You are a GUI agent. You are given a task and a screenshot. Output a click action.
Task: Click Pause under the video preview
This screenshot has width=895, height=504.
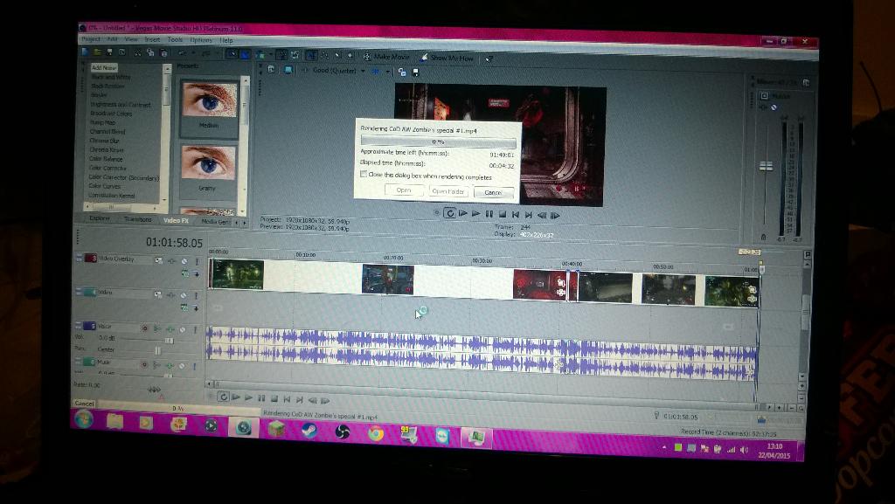point(489,214)
